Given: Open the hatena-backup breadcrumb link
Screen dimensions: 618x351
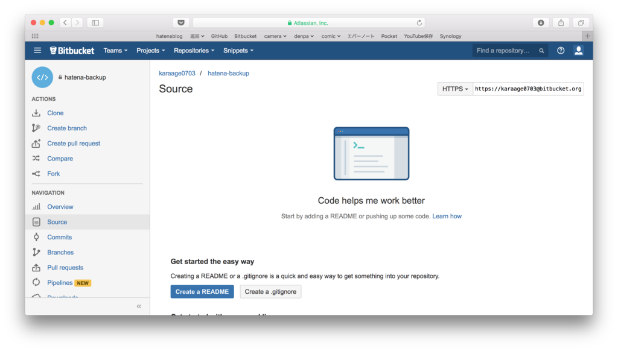Looking at the screenshot, I should click(228, 73).
